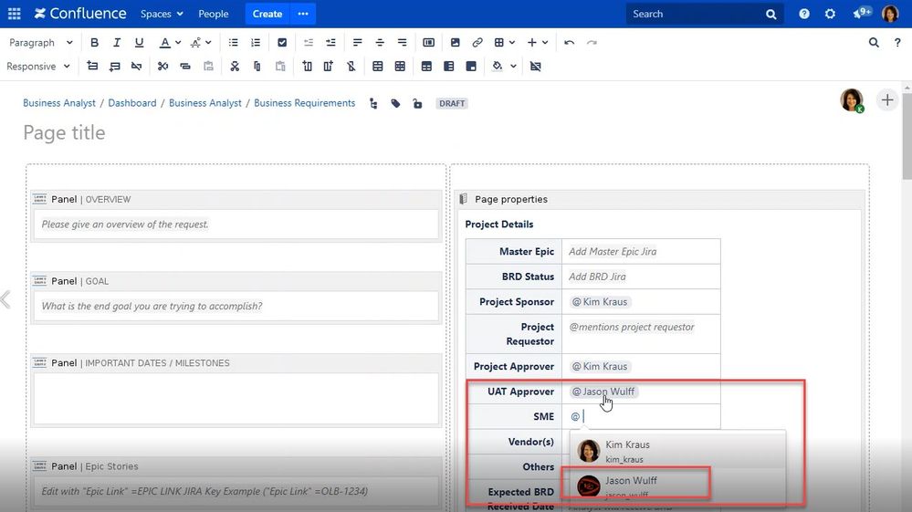This screenshot has width=912, height=512.
Task: Redo the last action
Action: click(592, 42)
